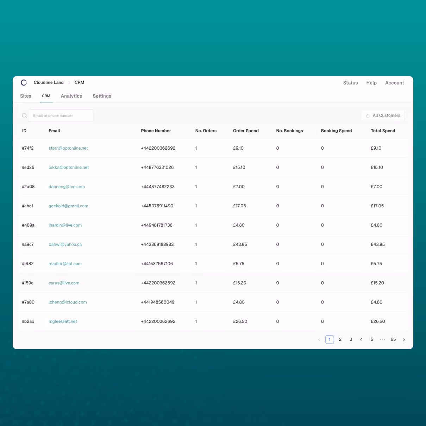Screen dimensions: 426x426
Task: Click the pagination ellipsis dots
Action: pyautogui.click(x=382, y=339)
